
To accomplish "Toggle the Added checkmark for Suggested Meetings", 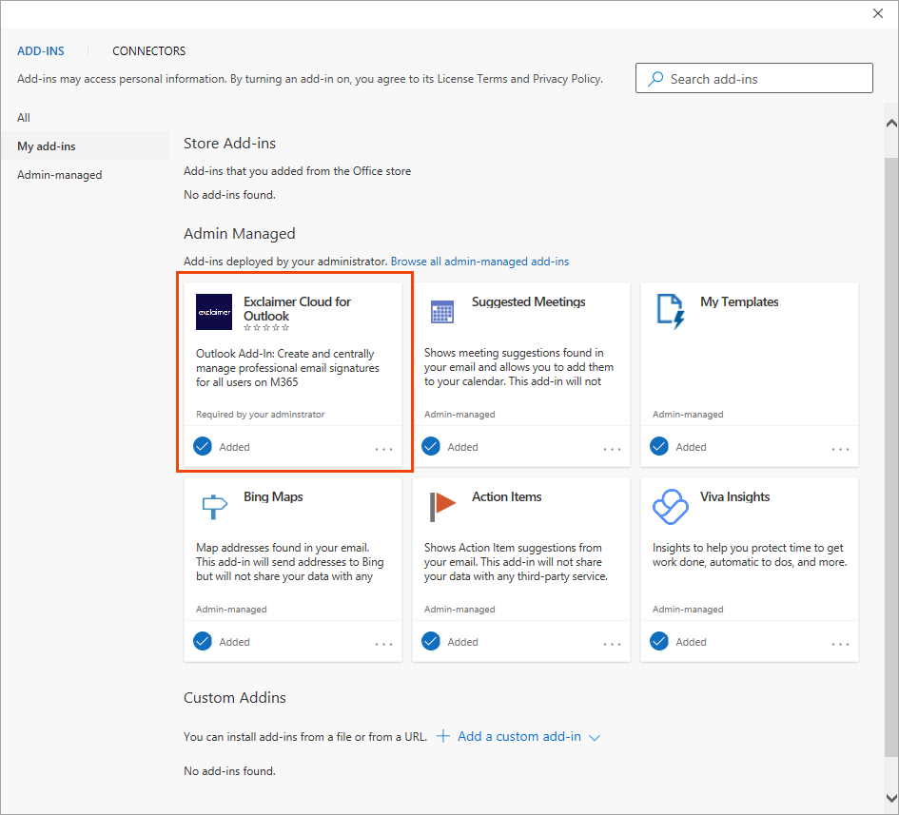I will click(x=431, y=447).
